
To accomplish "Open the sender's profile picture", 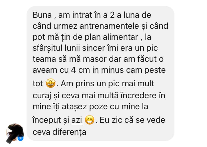I will 15,132.
